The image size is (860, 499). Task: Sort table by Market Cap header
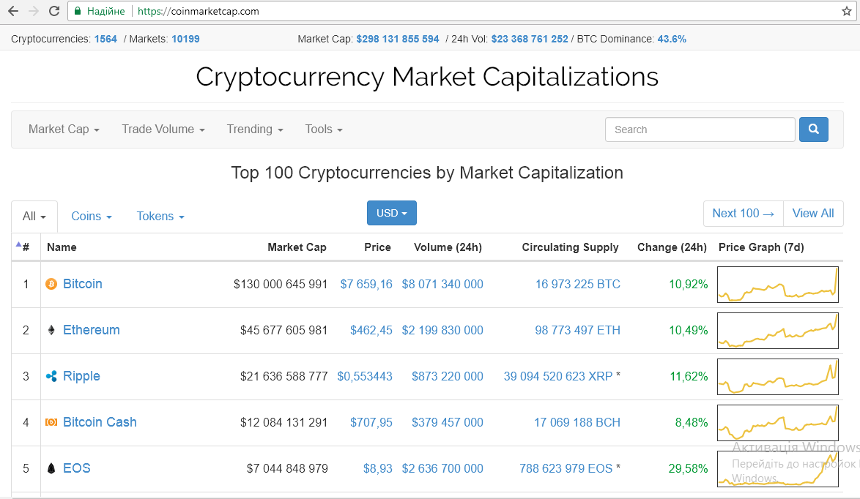pyautogui.click(x=297, y=247)
